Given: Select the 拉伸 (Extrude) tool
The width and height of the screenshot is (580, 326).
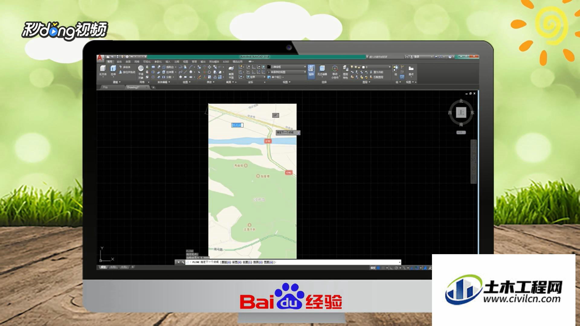Looking at the screenshot, I should (x=113, y=71).
